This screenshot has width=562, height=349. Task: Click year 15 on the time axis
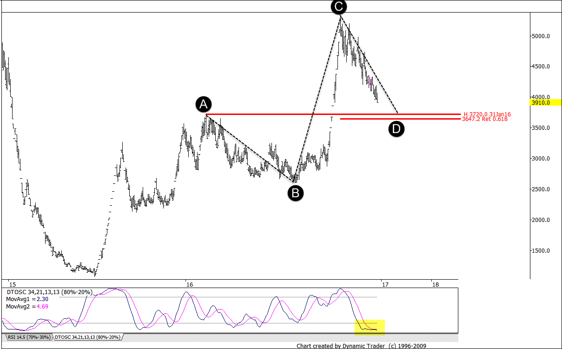(12, 284)
